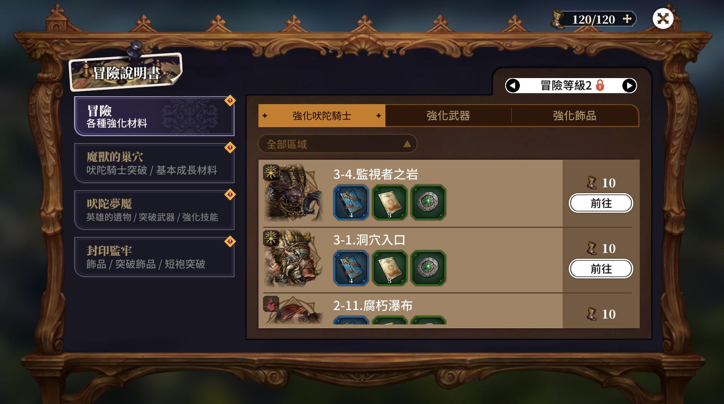
Task: Switch to next adventure level arrow
Action: pos(629,86)
